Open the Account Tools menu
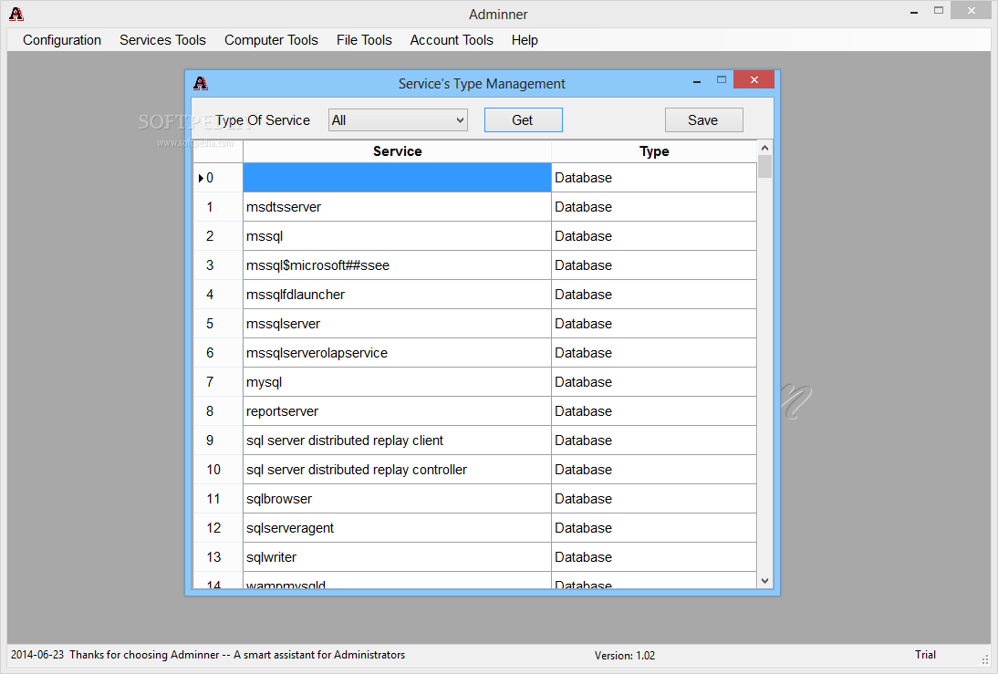 [x=452, y=40]
